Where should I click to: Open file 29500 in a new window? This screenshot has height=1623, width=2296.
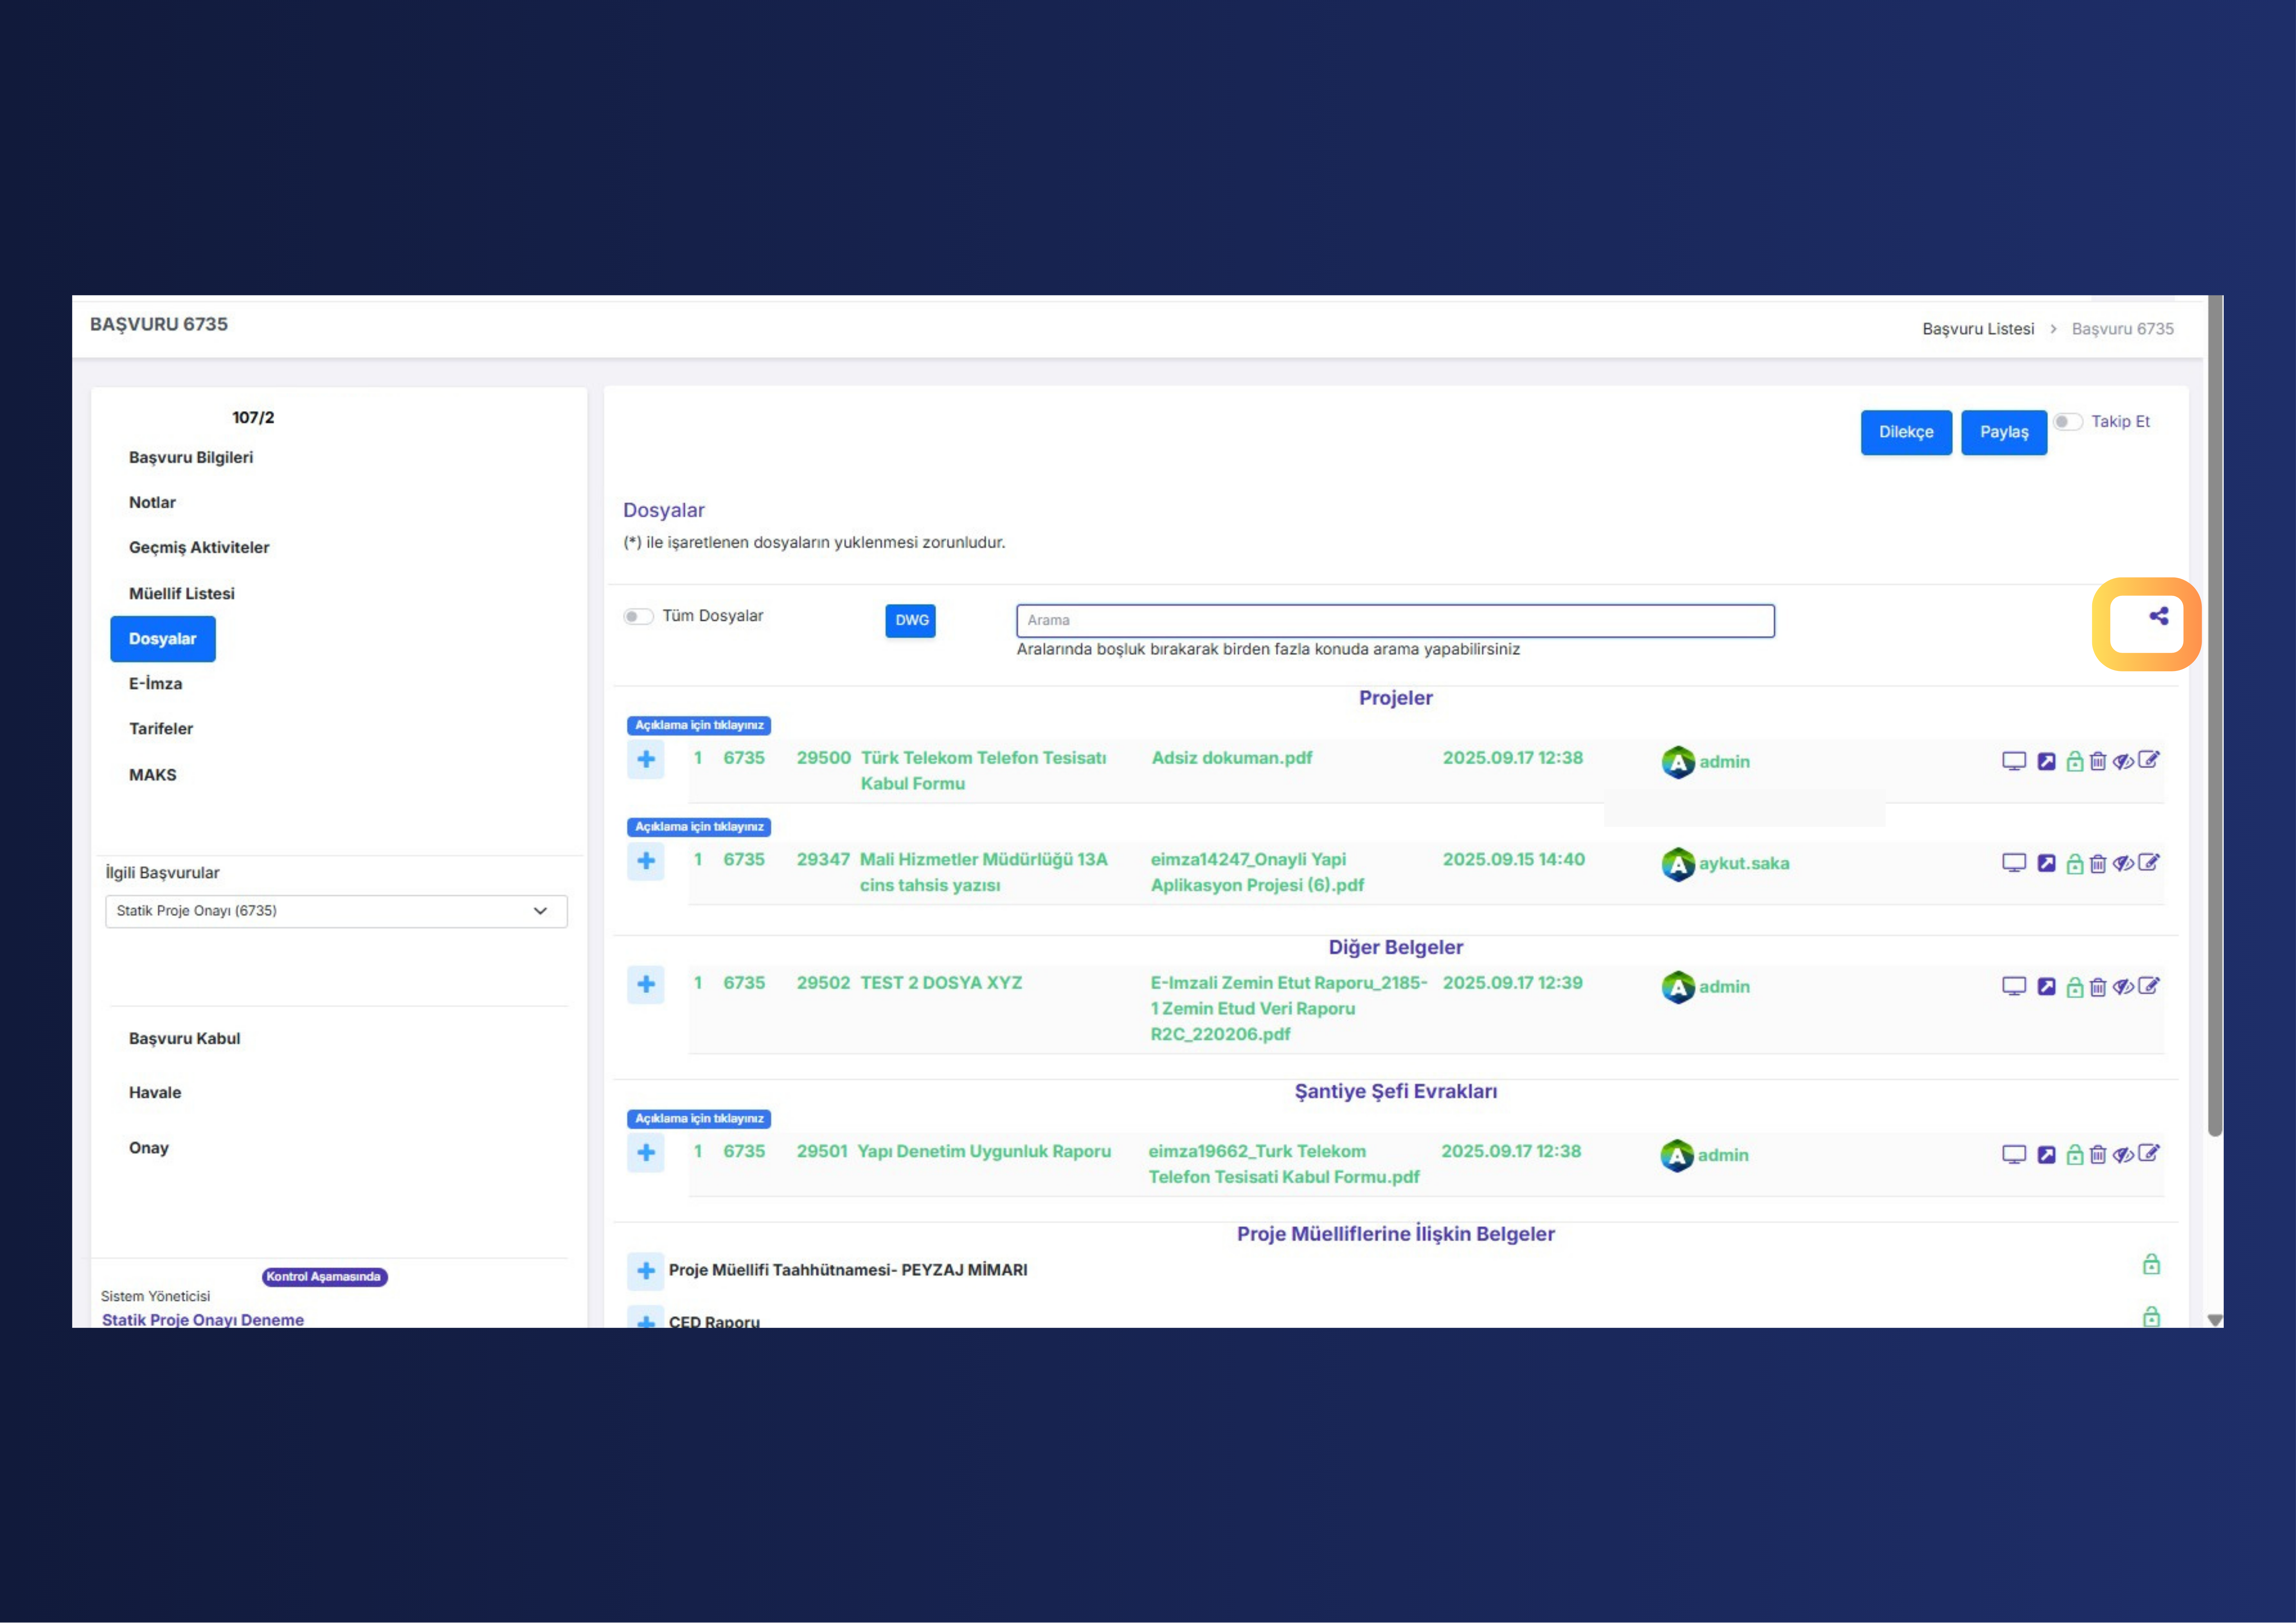[x=2047, y=761]
